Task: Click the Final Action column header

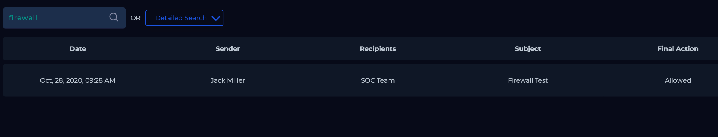Action: [678, 49]
